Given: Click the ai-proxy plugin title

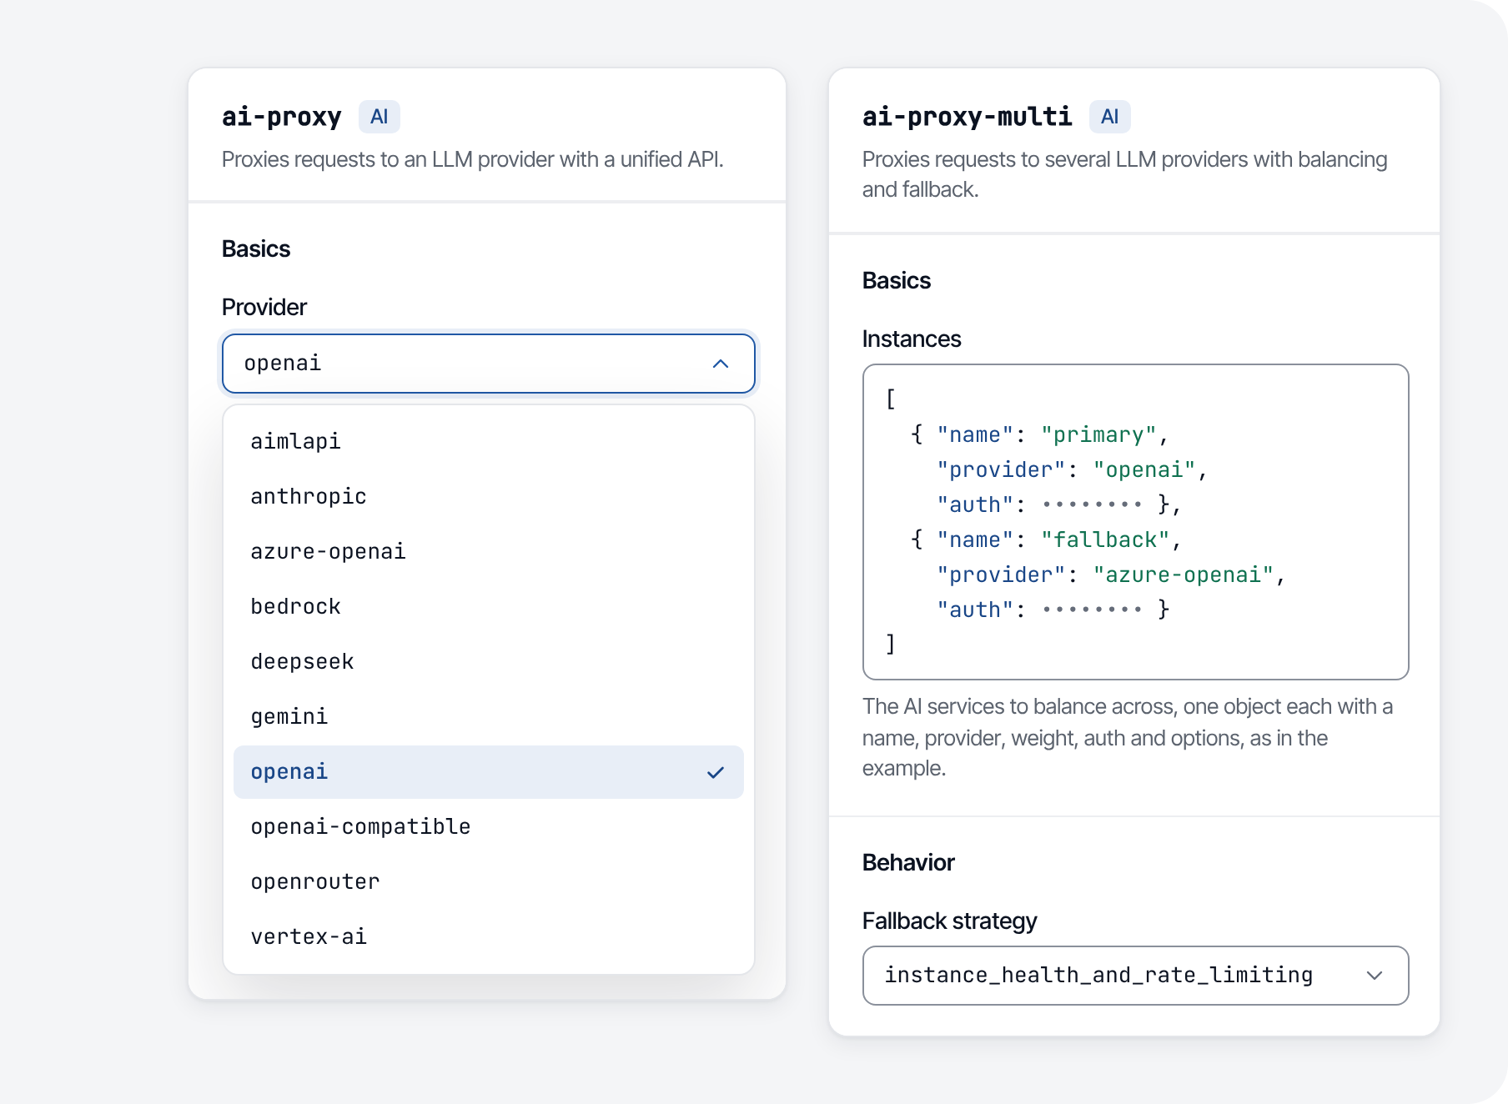Looking at the screenshot, I should pos(282,117).
